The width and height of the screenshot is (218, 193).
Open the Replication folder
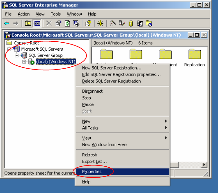[x=195, y=54]
